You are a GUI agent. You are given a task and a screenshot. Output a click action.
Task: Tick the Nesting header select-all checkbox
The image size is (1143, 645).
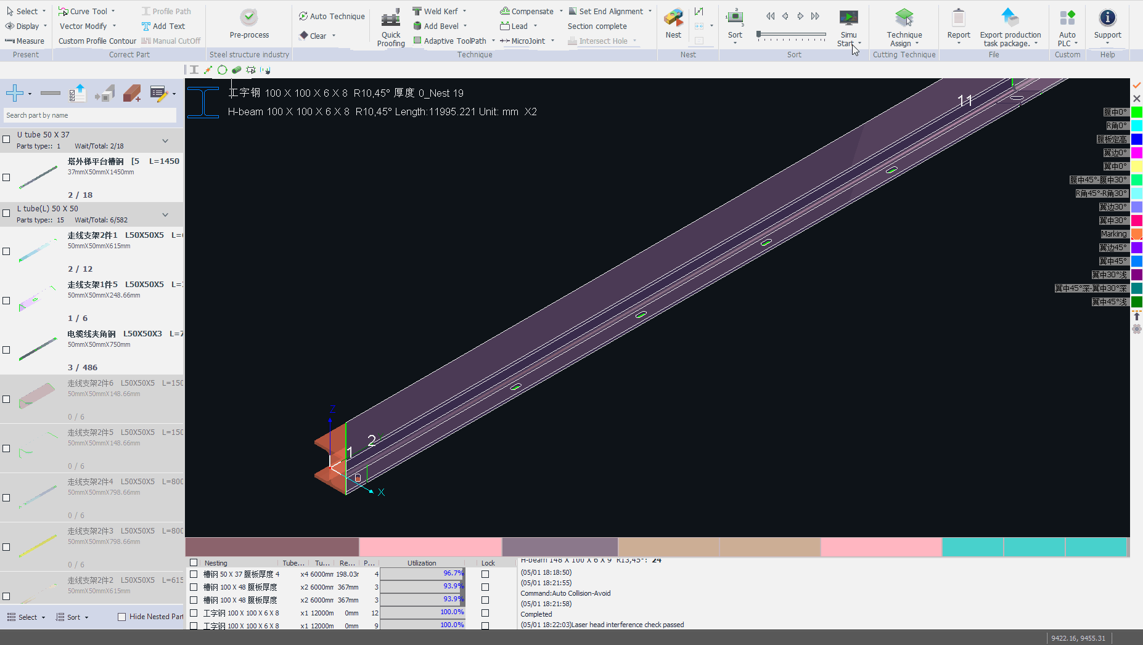coord(194,562)
